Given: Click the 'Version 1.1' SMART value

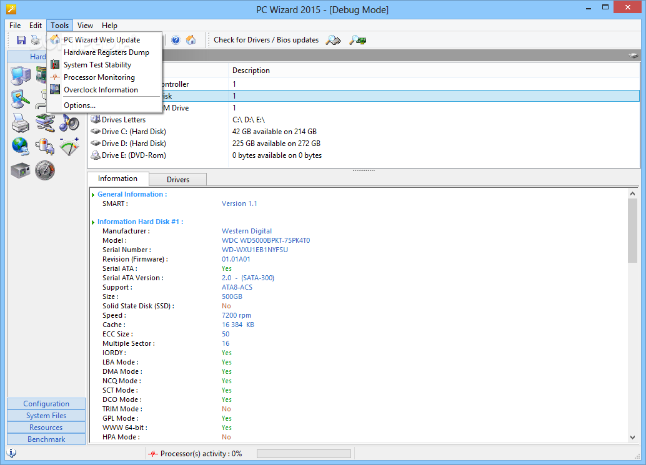Looking at the screenshot, I should (239, 203).
